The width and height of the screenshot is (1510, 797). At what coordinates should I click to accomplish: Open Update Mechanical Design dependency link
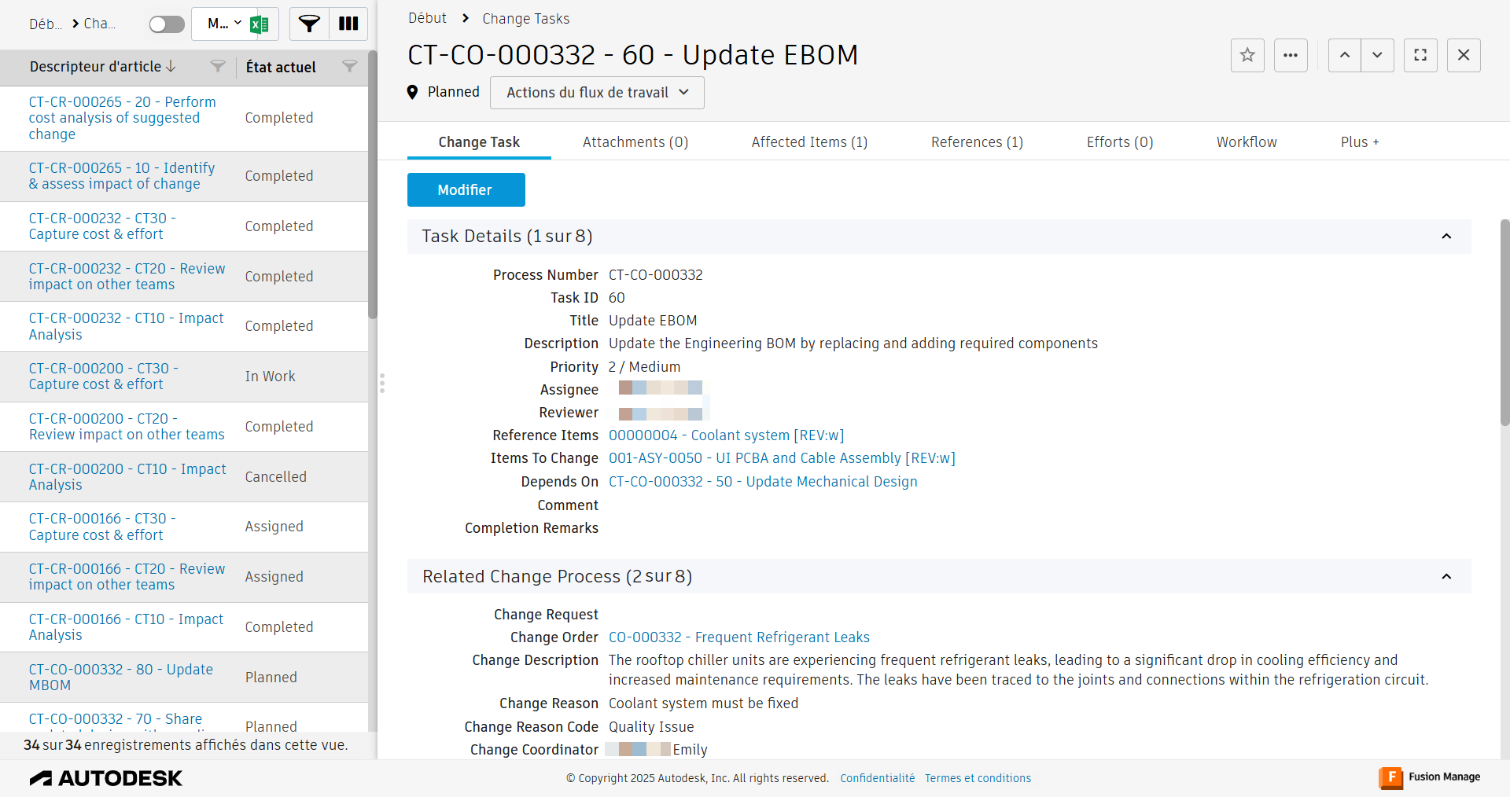point(763,482)
